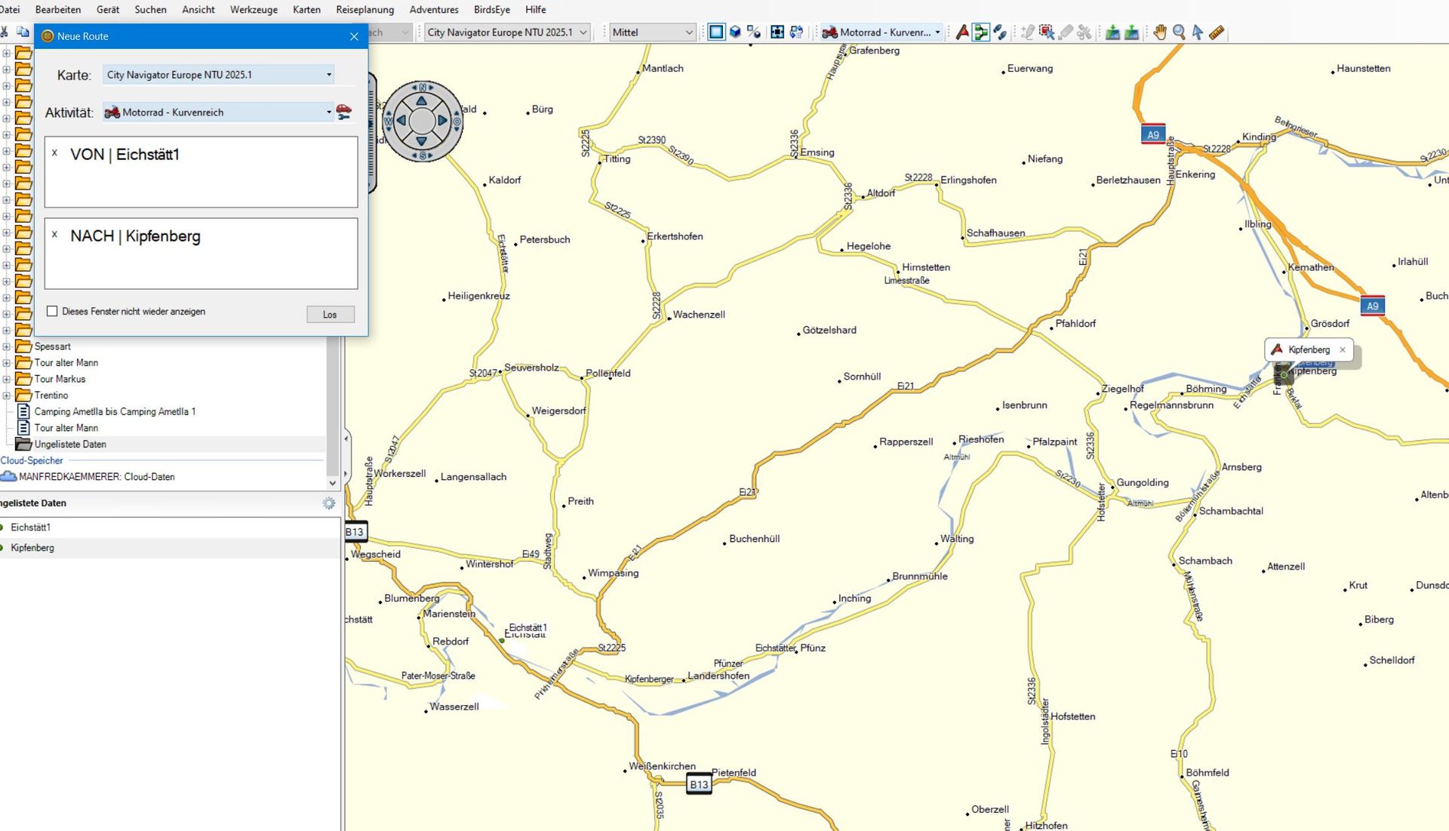
Task: Activate the route creation tool
Action: (x=981, y=32)
